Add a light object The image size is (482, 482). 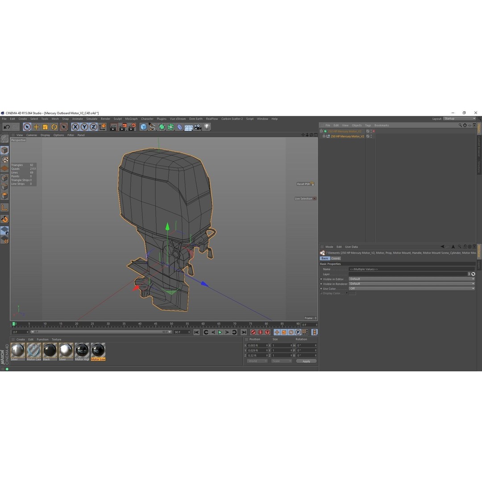[x=207, y=127]
